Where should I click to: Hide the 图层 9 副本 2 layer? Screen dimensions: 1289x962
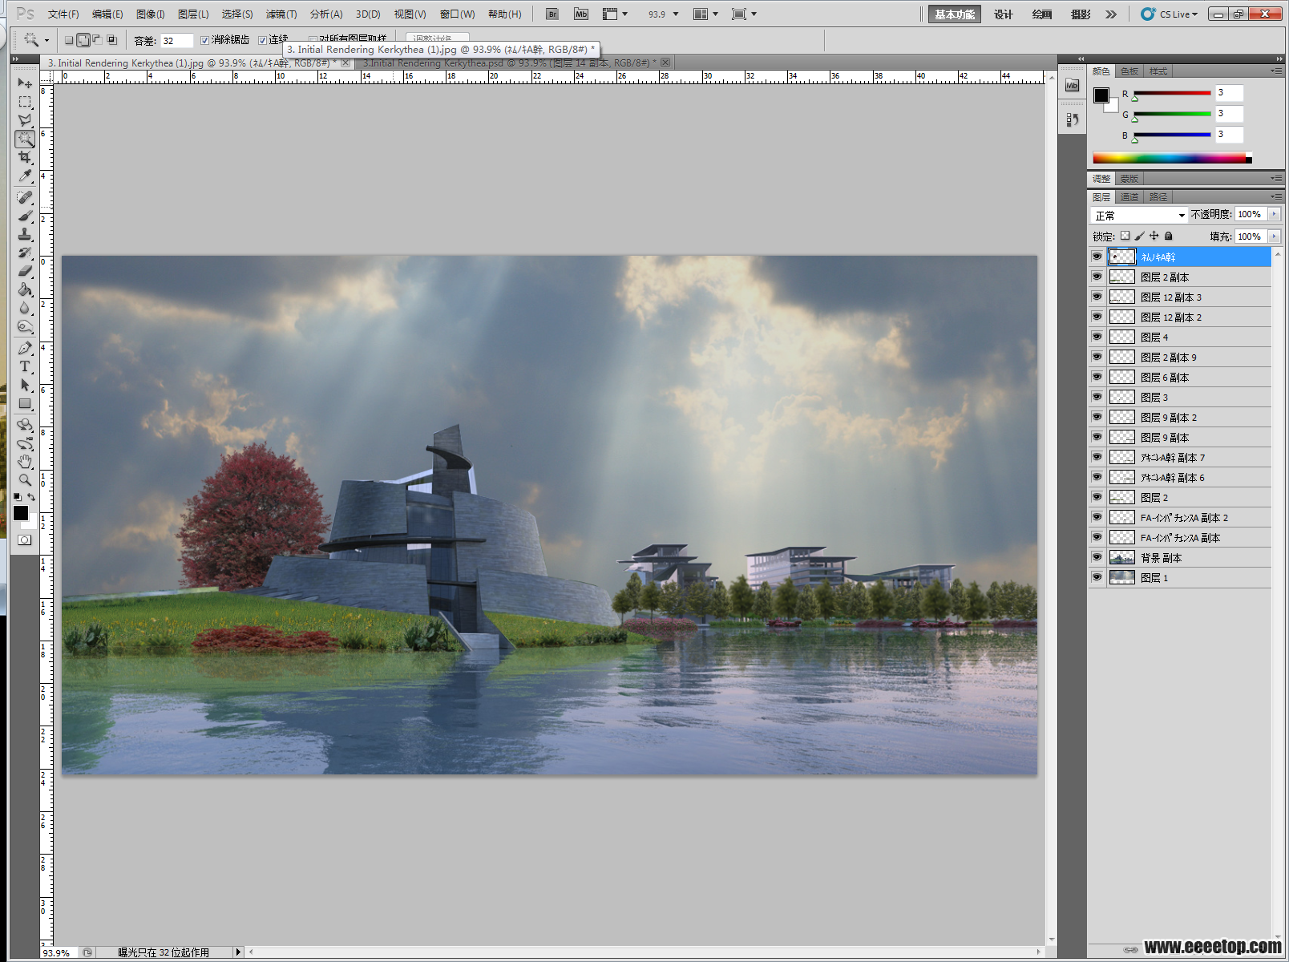coord(1097,417)
